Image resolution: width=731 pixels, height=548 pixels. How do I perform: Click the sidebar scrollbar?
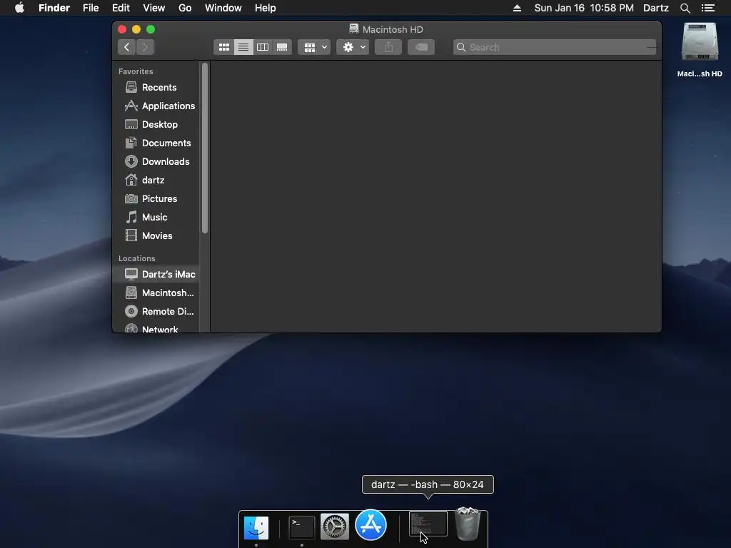204,148
